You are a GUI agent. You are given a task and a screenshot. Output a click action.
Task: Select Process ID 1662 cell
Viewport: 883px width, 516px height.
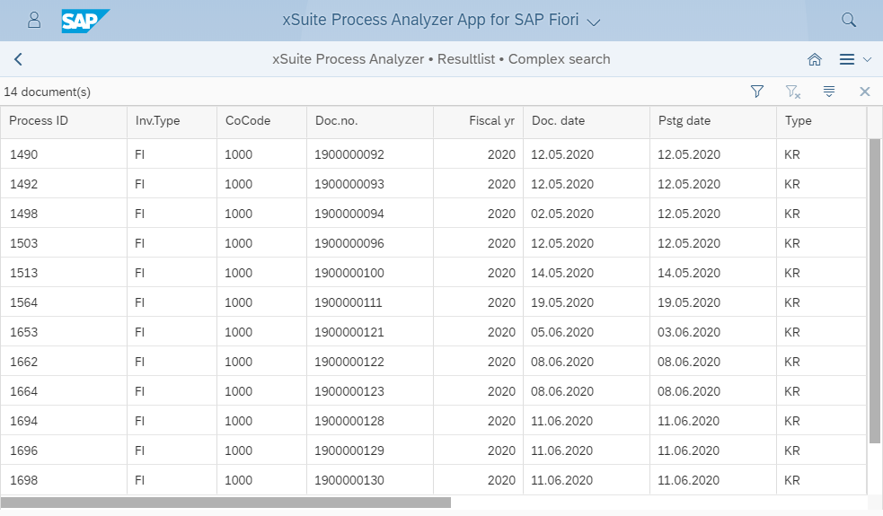tap(64, 362)
